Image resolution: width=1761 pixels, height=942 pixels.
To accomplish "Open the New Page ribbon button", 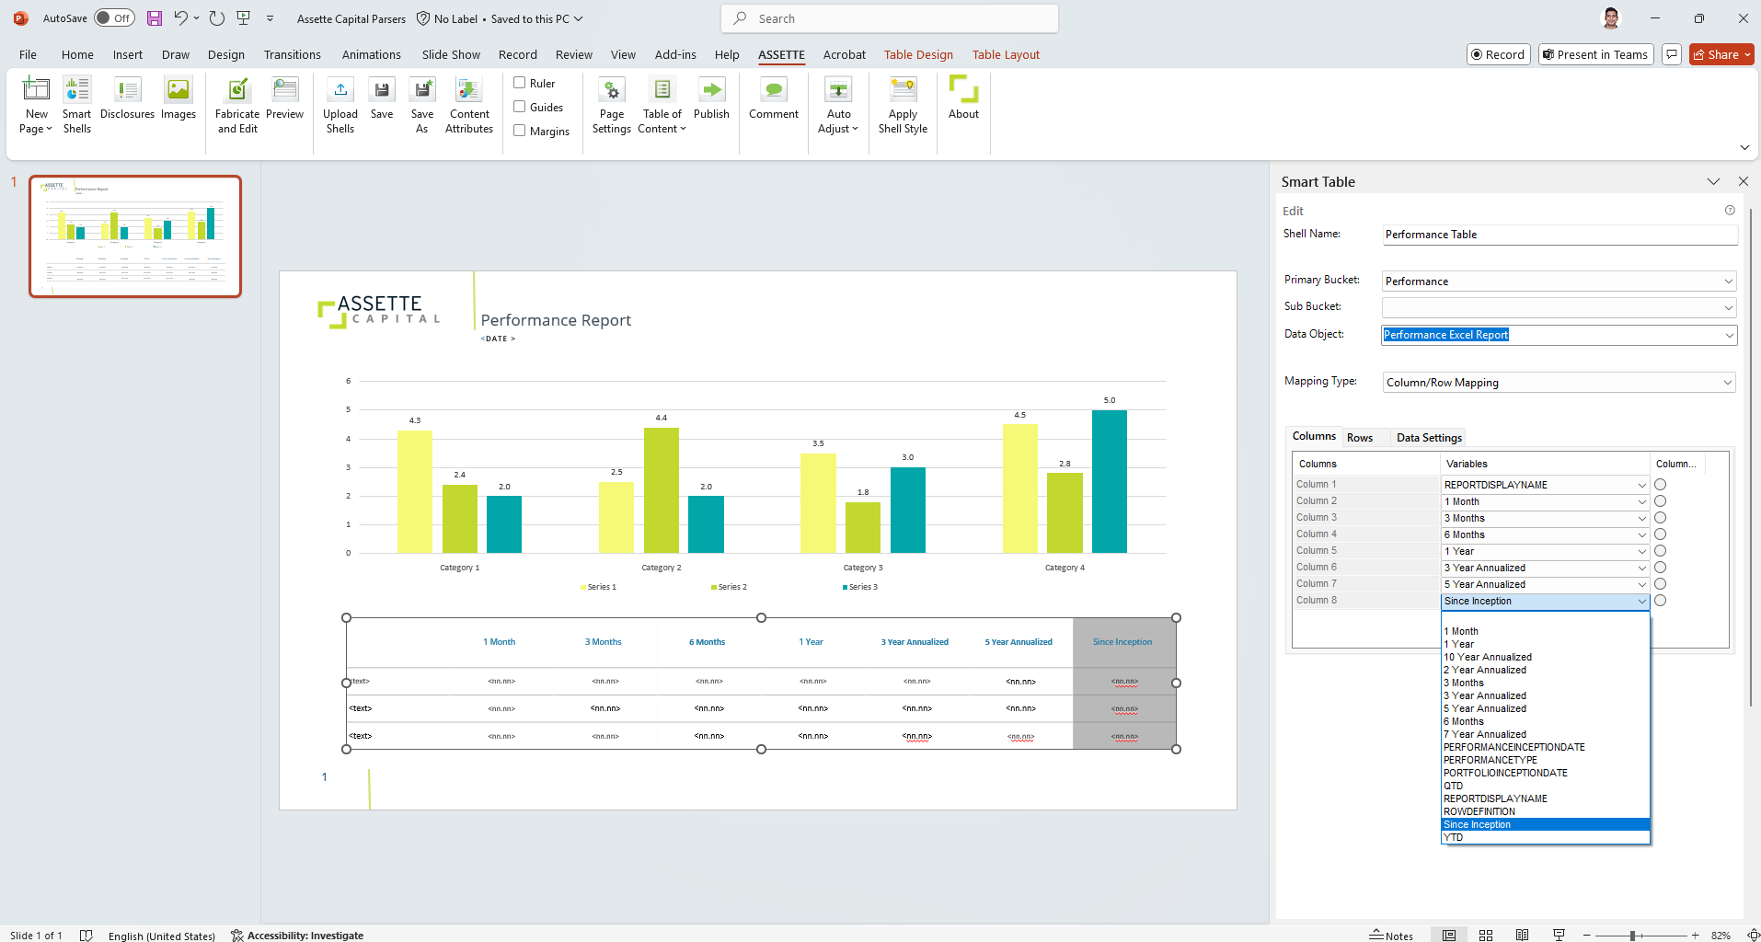I will (x=36, y=106).
